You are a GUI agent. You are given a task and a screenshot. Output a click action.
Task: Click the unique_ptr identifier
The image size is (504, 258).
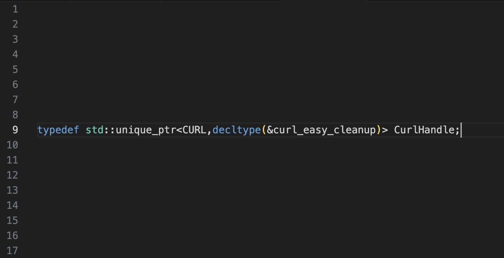click(x=146, y=130)
